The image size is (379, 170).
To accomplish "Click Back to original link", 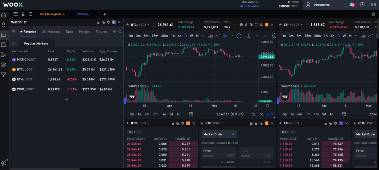I will [x=52, y=14].
